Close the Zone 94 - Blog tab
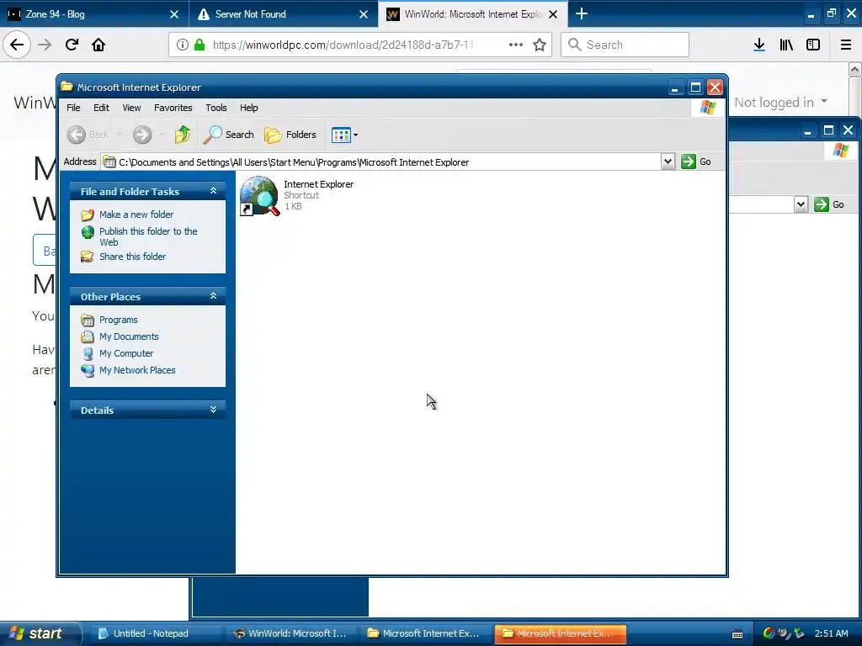The width and height of the screenshot is (862, 646). (x=174, y=14)
